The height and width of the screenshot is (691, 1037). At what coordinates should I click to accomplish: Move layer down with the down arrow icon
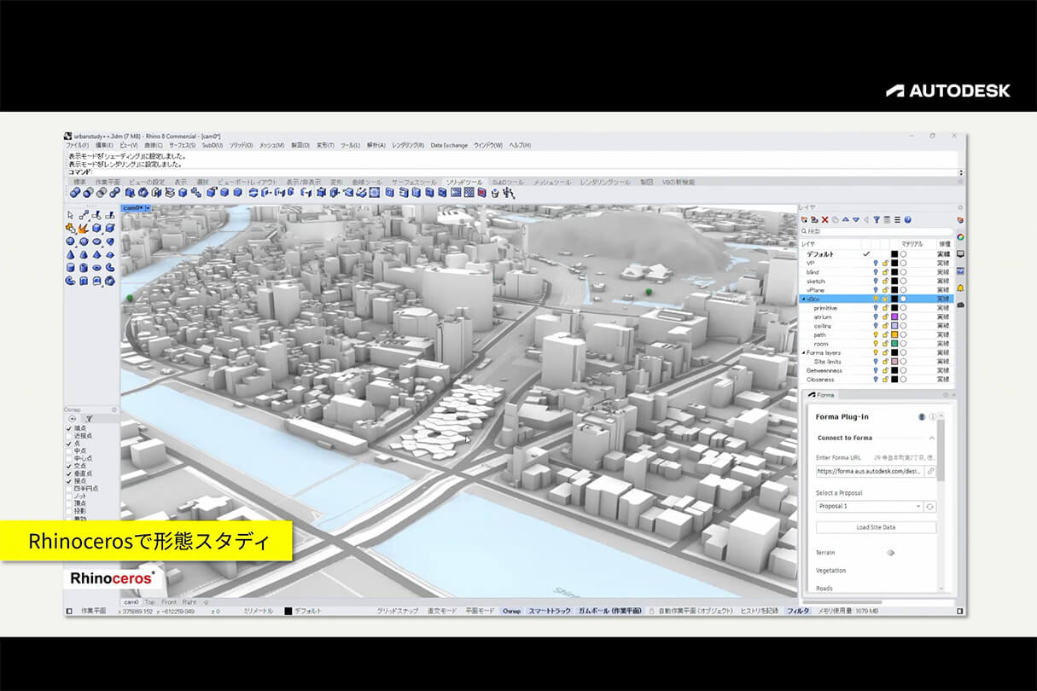pos(856,219)
